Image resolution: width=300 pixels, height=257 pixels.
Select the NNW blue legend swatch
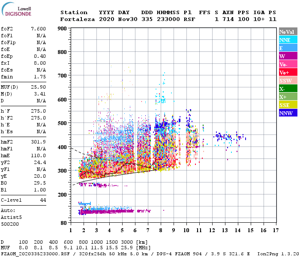coord(288,113)
